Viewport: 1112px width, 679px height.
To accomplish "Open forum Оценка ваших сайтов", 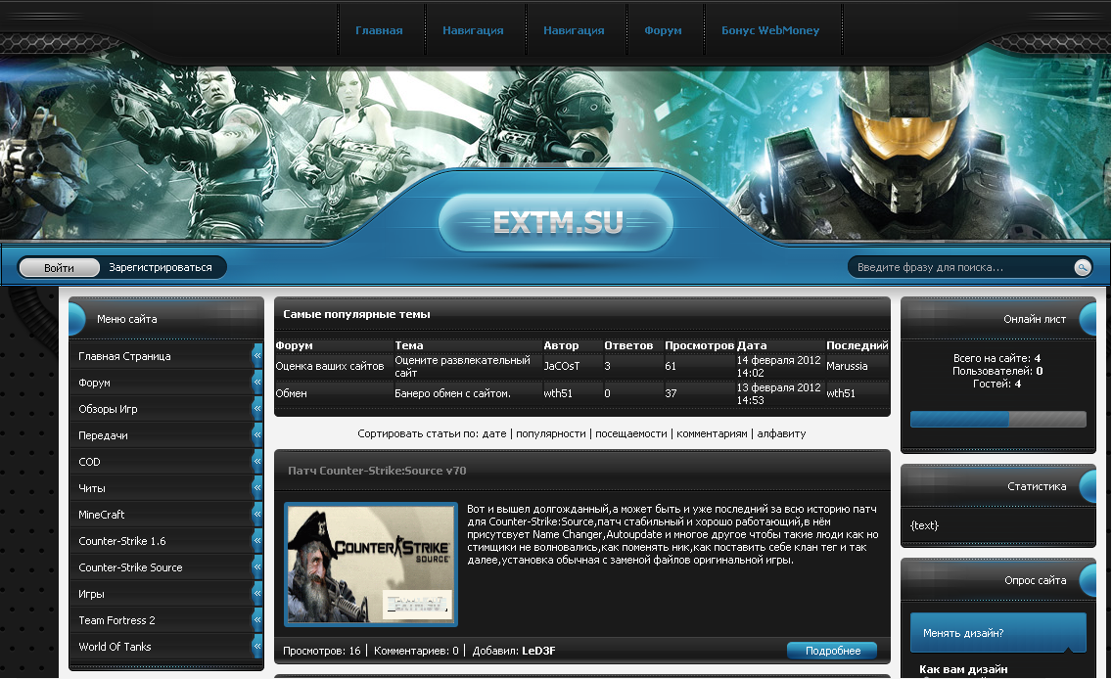I will [330, 366].
